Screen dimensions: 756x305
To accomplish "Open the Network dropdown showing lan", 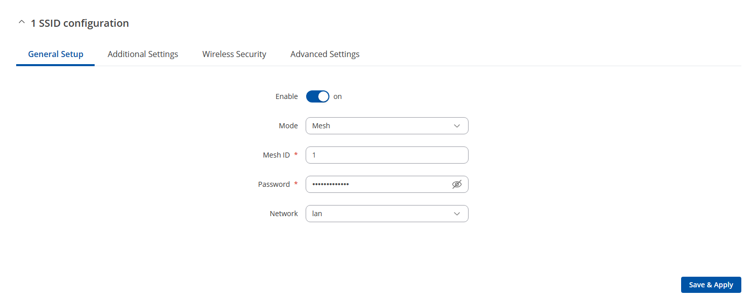I will pyautogui.click(x=387, y=214).
